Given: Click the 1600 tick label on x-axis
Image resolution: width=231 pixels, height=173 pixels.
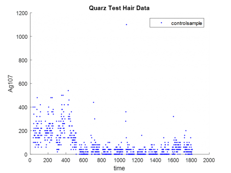Looking at the screenshot, I should 173,160.
